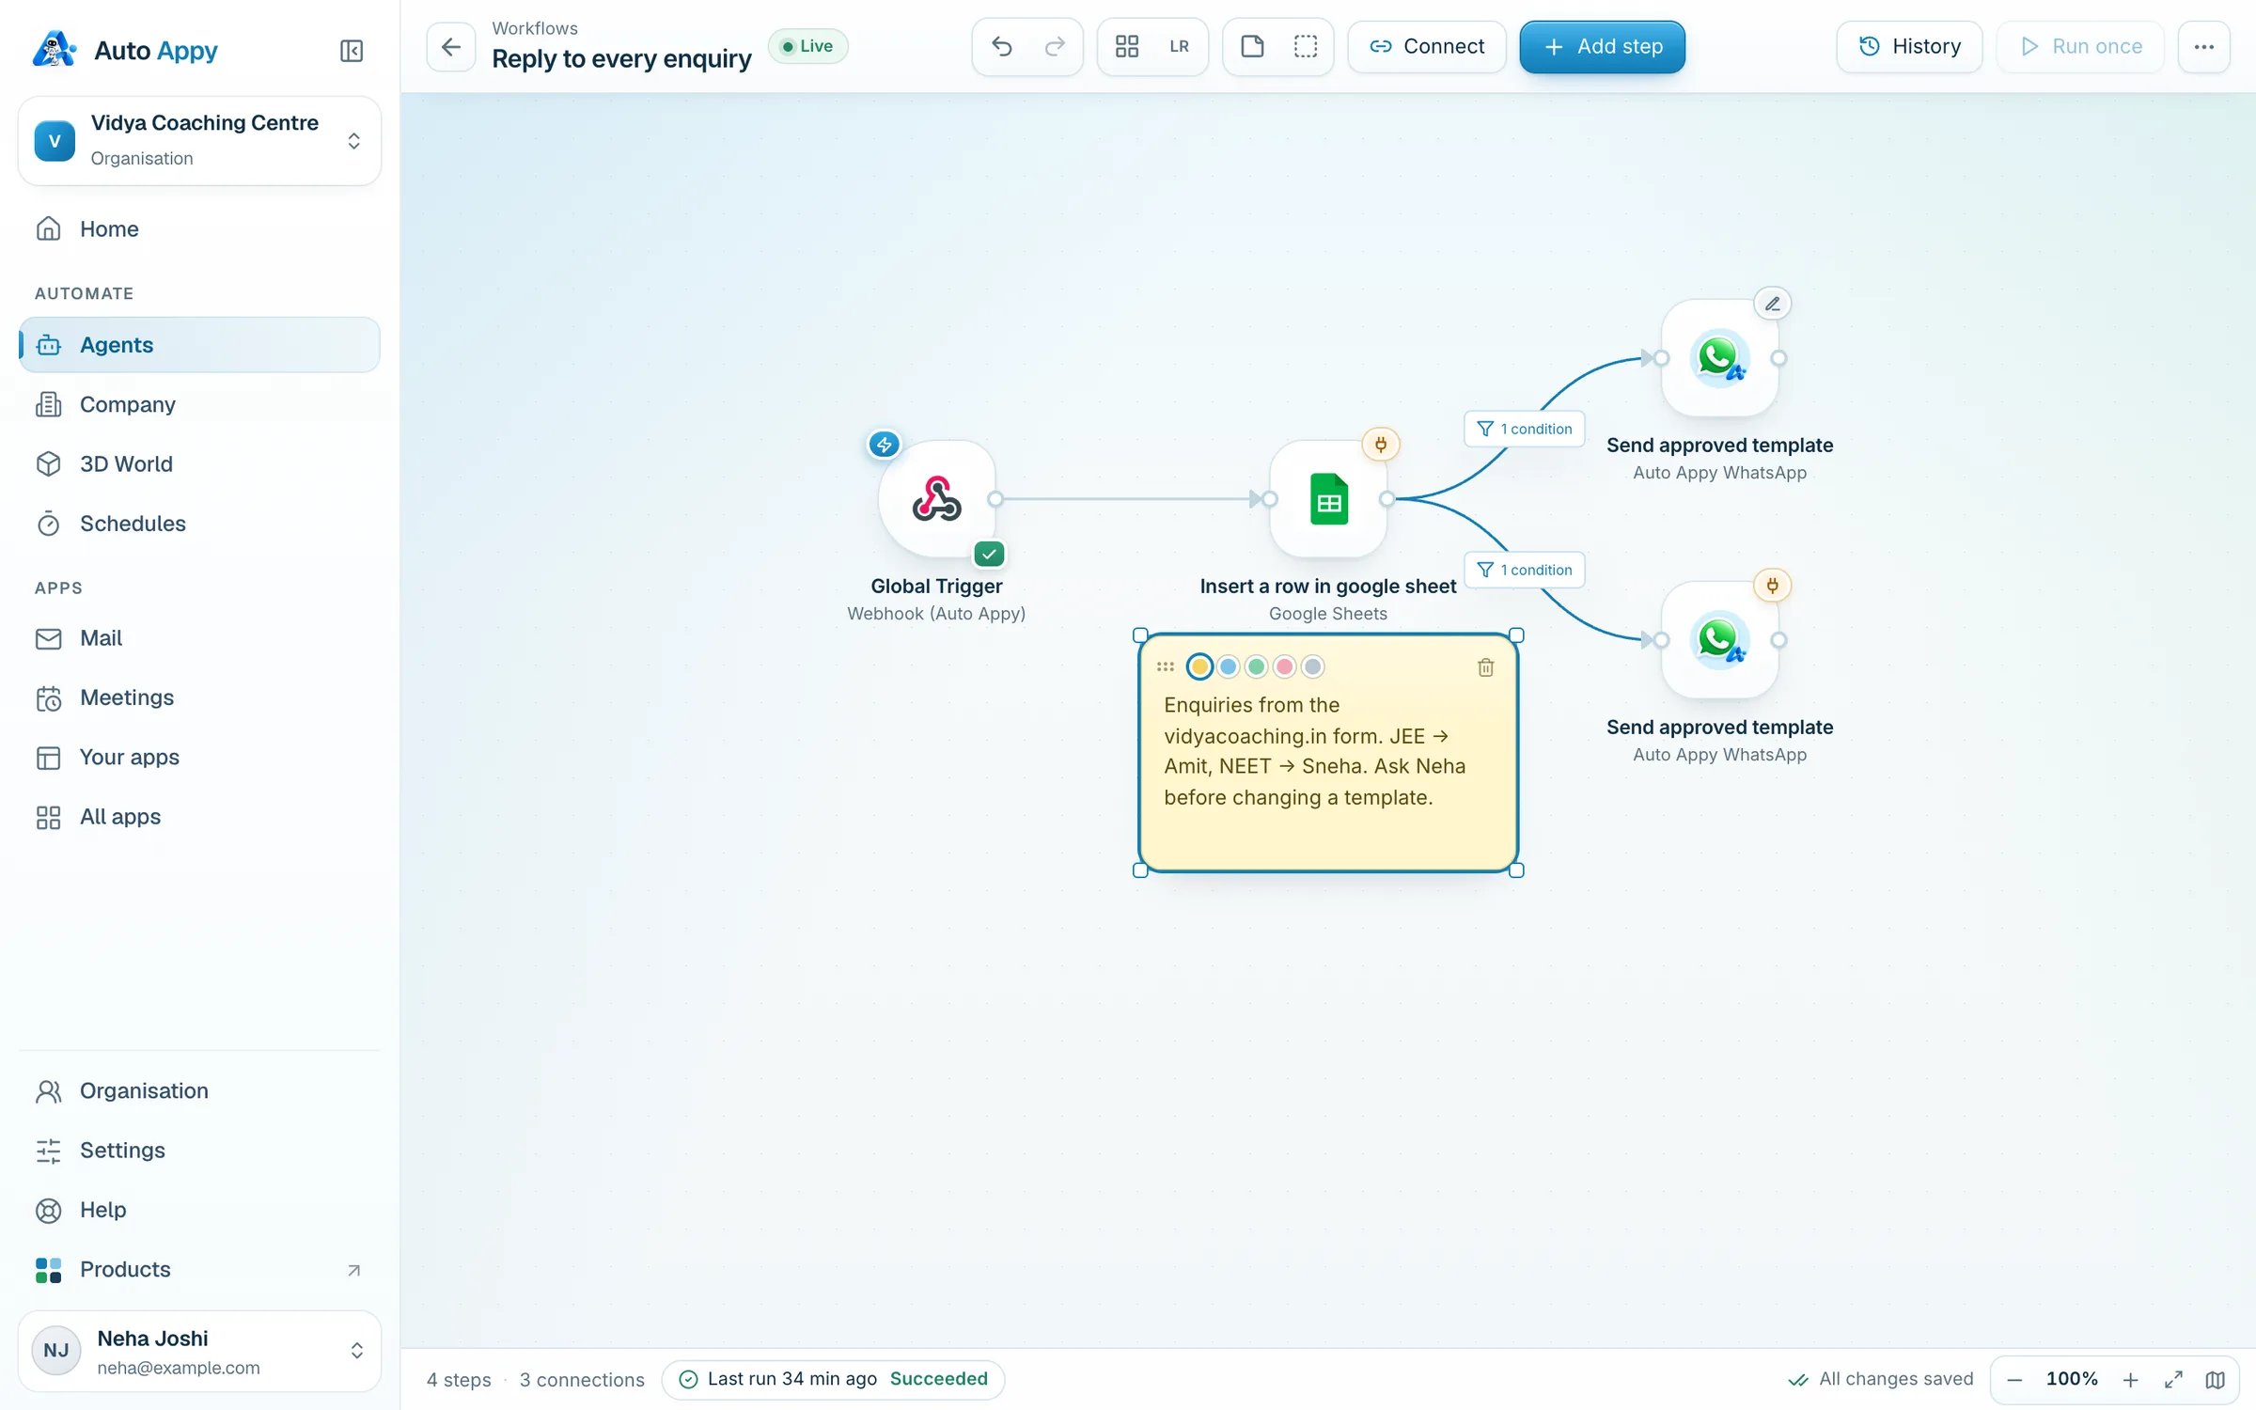The image size is (2256, 1410).
Task: Select the lower WhatsApp template node
Action: [1719, 640]
